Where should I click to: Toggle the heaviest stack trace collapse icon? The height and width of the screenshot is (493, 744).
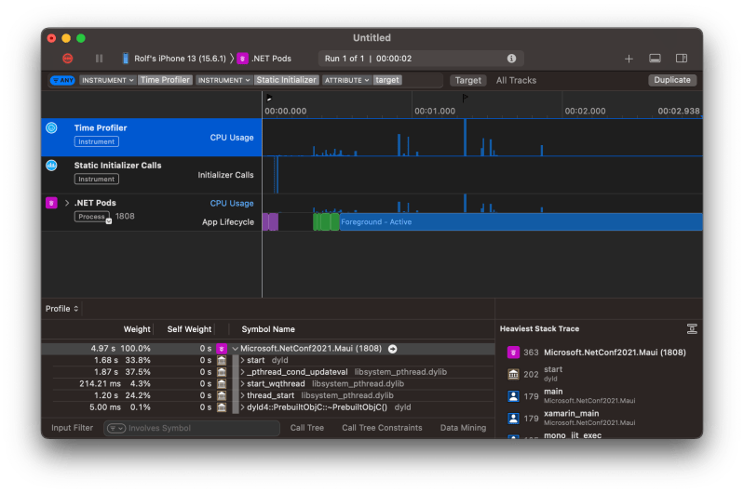point(692,329)
